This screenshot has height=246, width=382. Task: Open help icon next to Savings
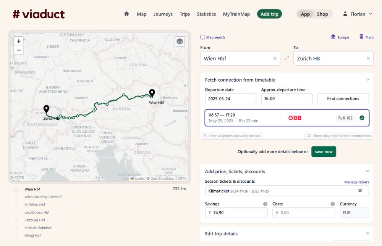(x=265, y=204)
